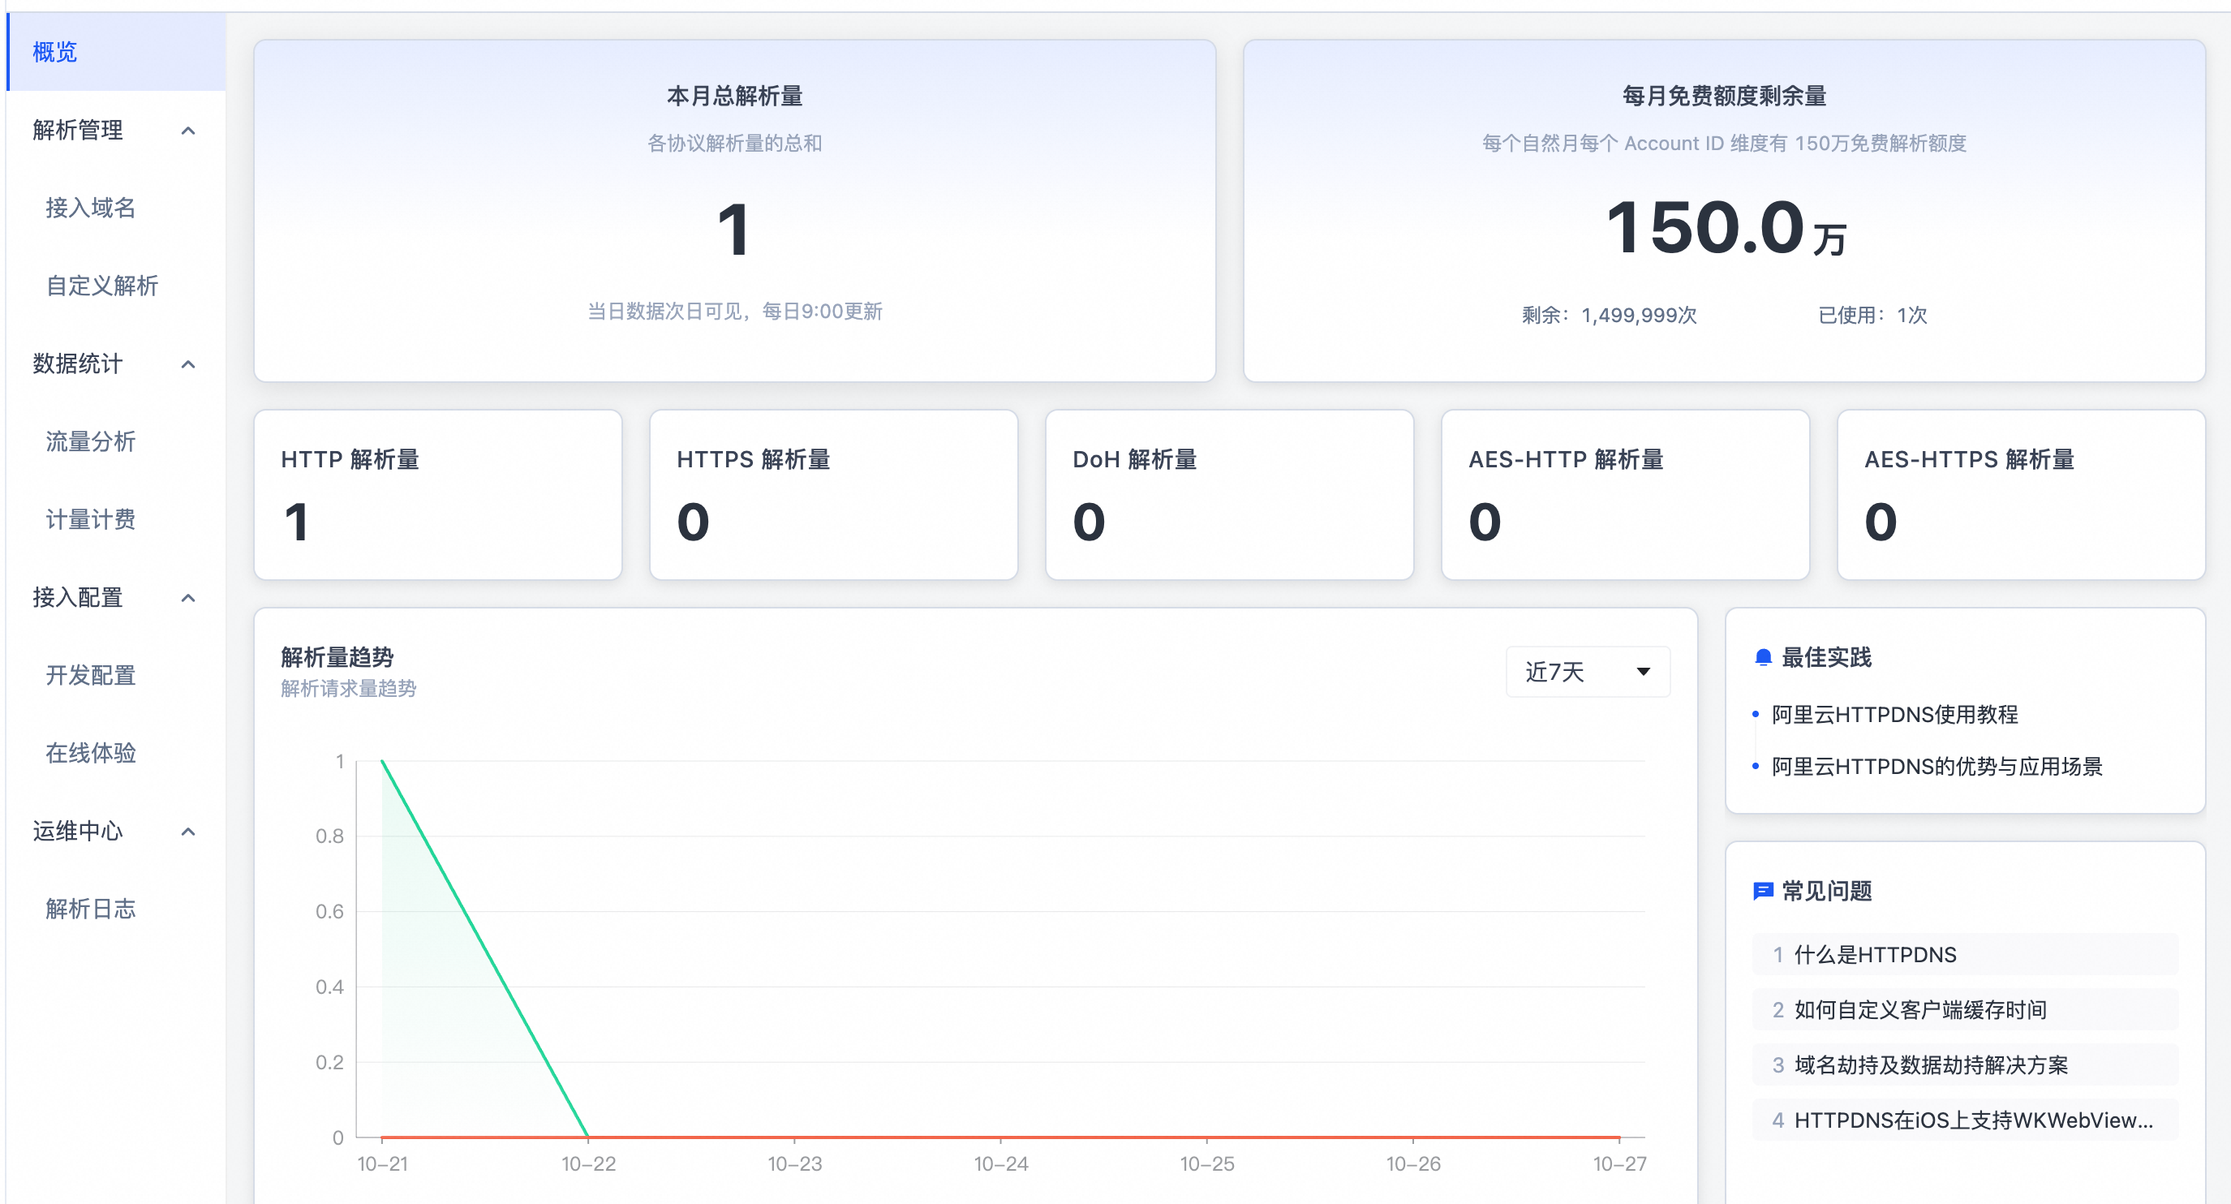Collapse the 接入配置 section chevron
This screenshot has width=2231, height=1204.
click(x=188, y=599)
